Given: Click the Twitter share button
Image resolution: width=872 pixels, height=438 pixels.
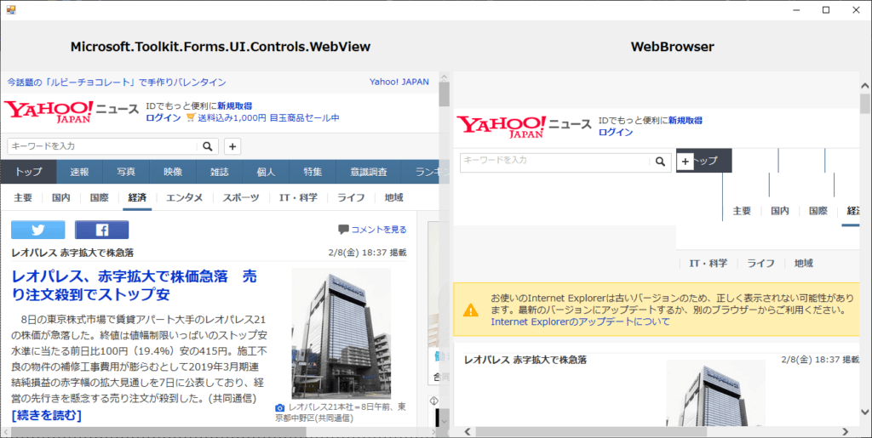Looking at the screenshot, I should point(37,230).
